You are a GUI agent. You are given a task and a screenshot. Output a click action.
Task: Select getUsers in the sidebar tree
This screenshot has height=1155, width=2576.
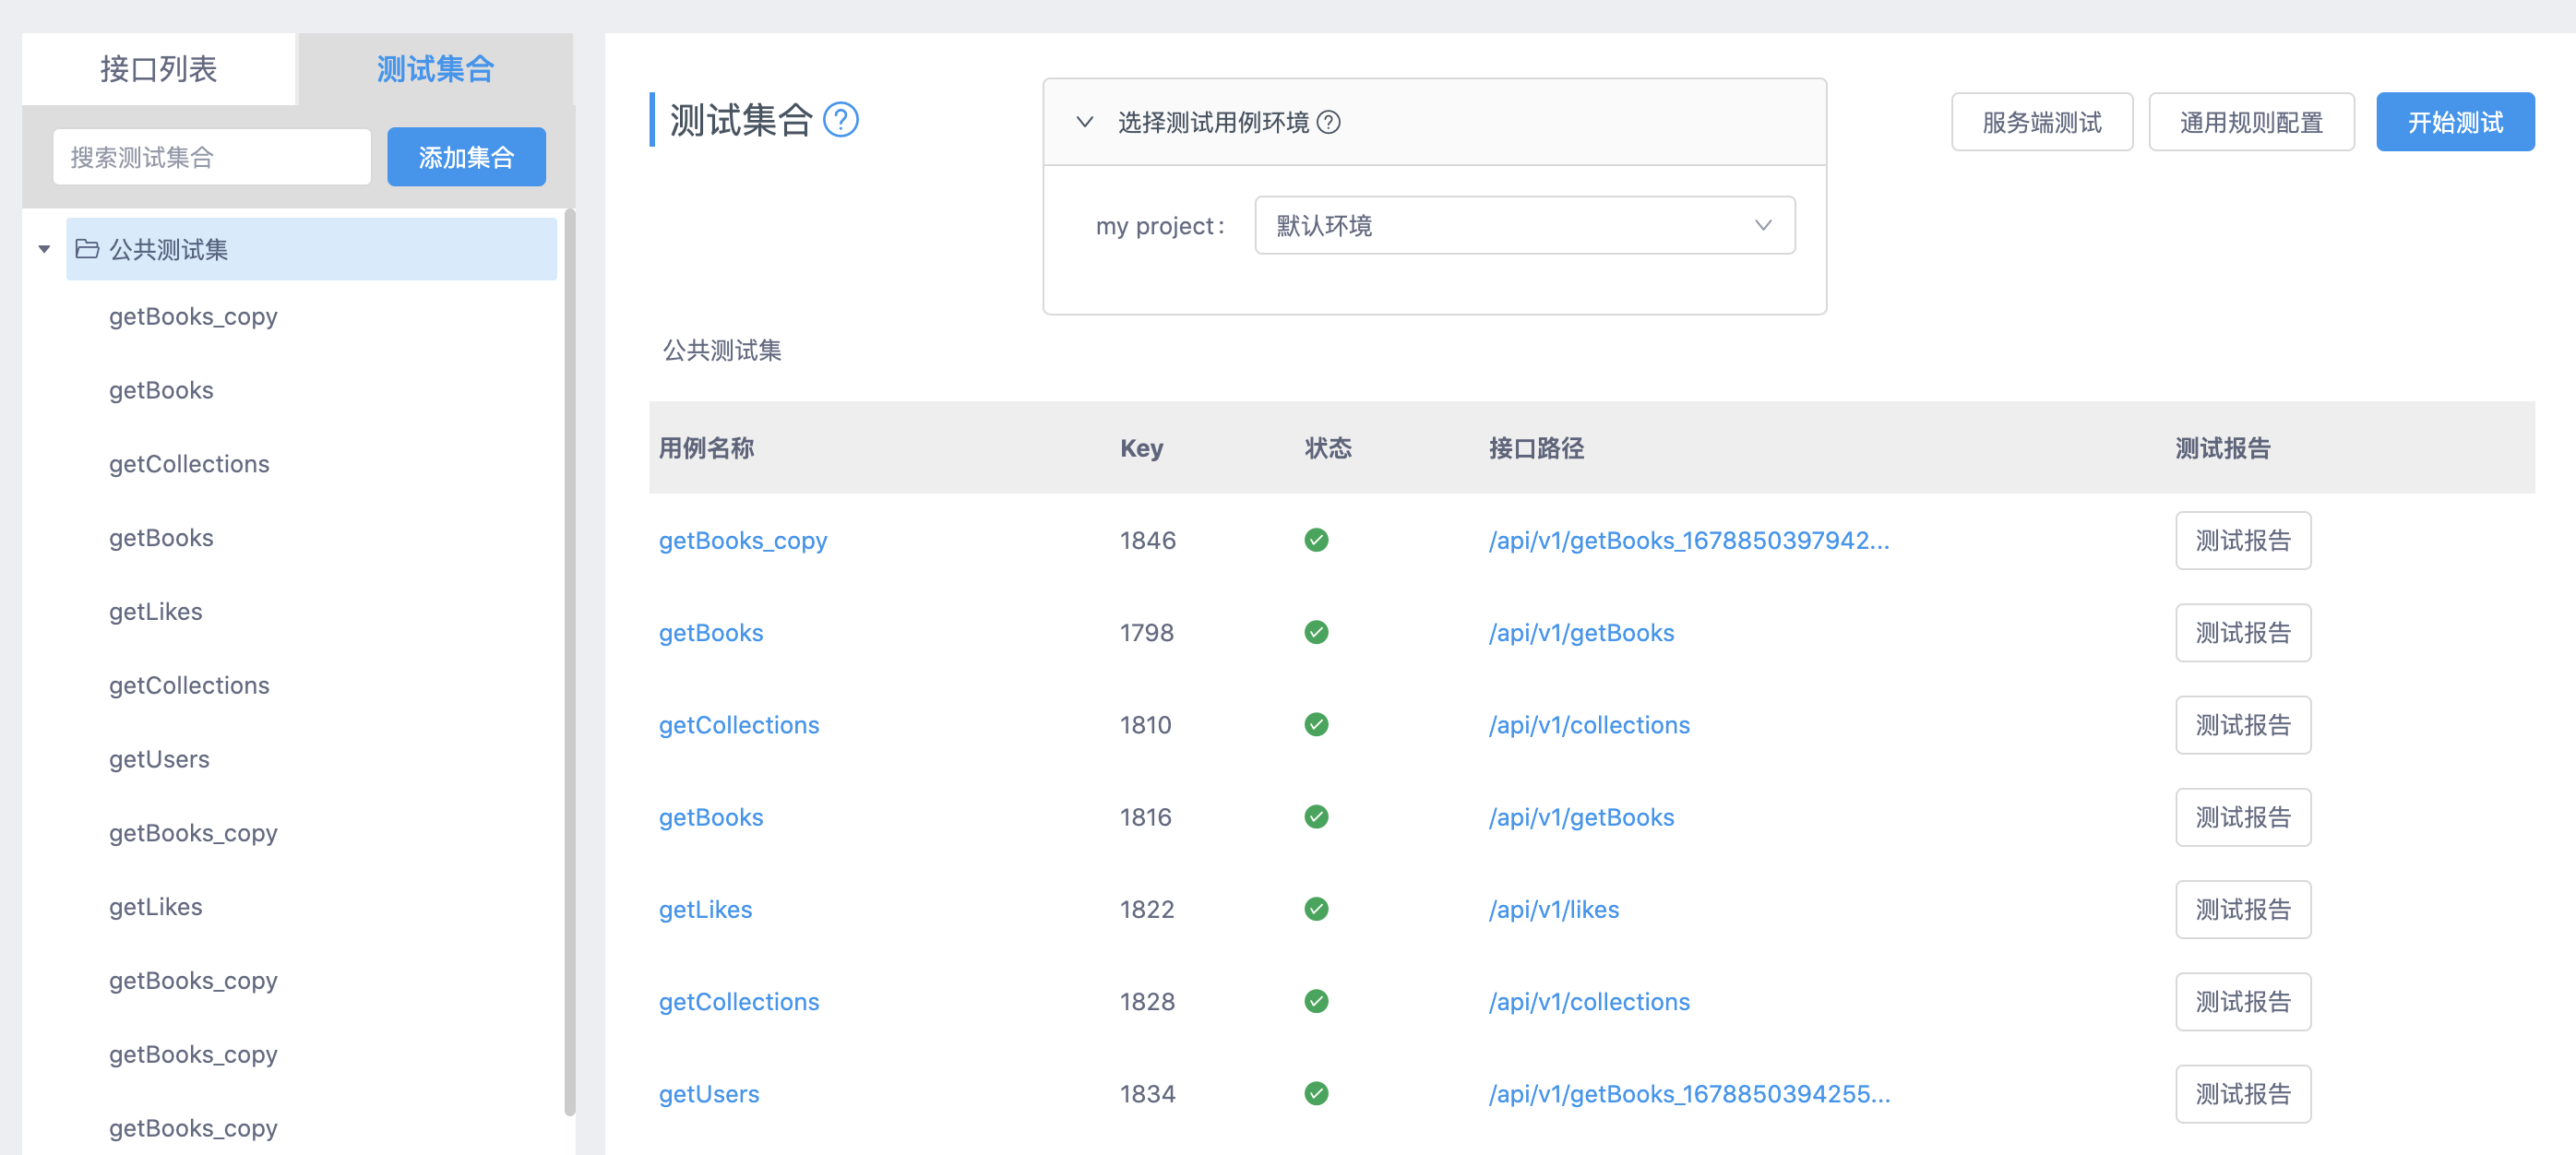[x=159, y=758]
